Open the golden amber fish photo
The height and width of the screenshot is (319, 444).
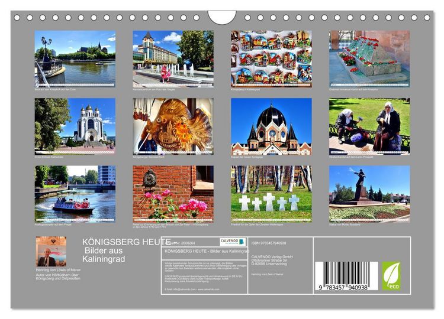tap(173, 126)
